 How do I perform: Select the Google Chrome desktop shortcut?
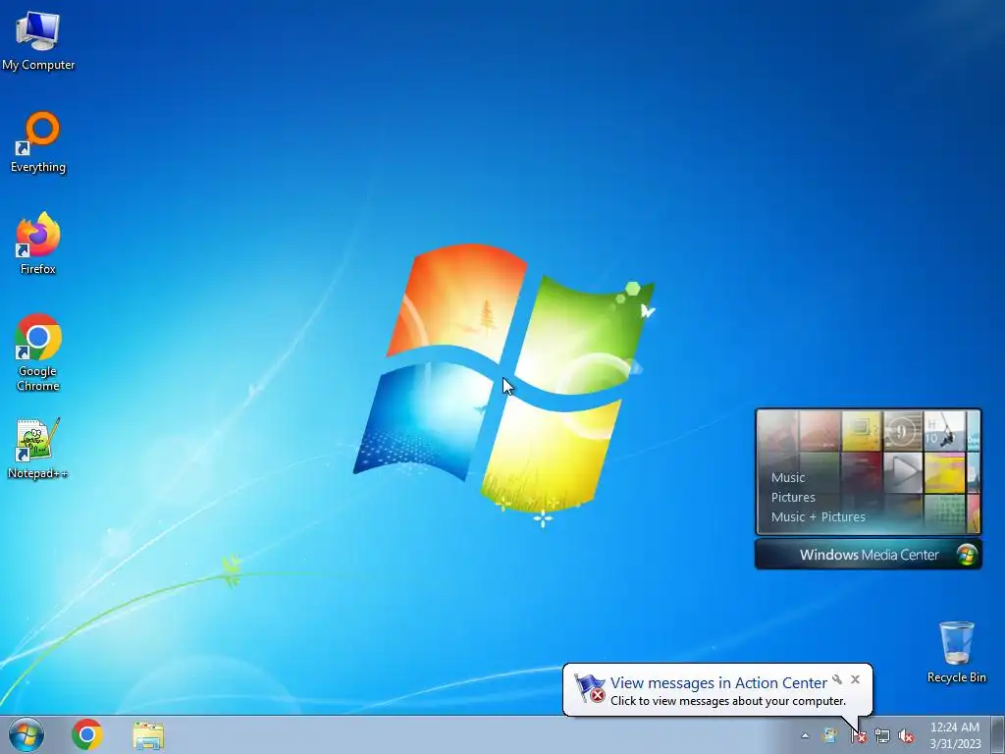[x=38, y=352]
